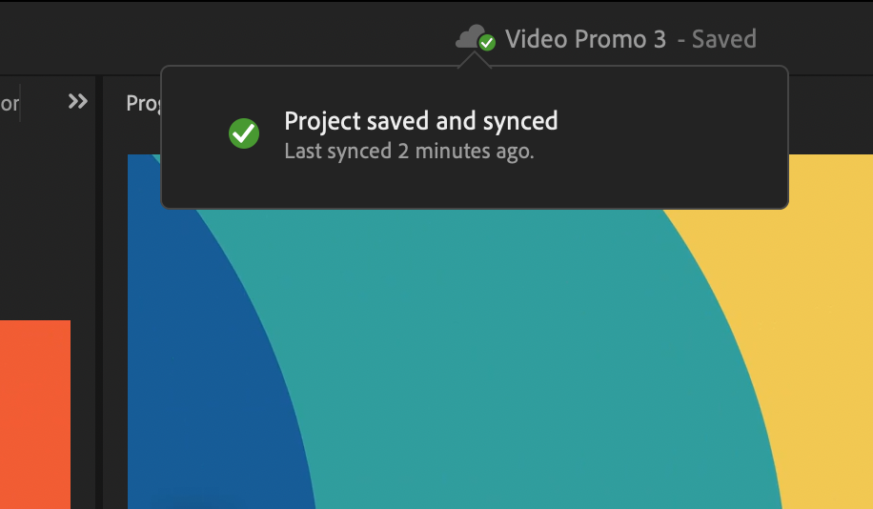Click the orange color block in the left panel
Viewport: 873px width, 509px height.
[x=35, y=415]
